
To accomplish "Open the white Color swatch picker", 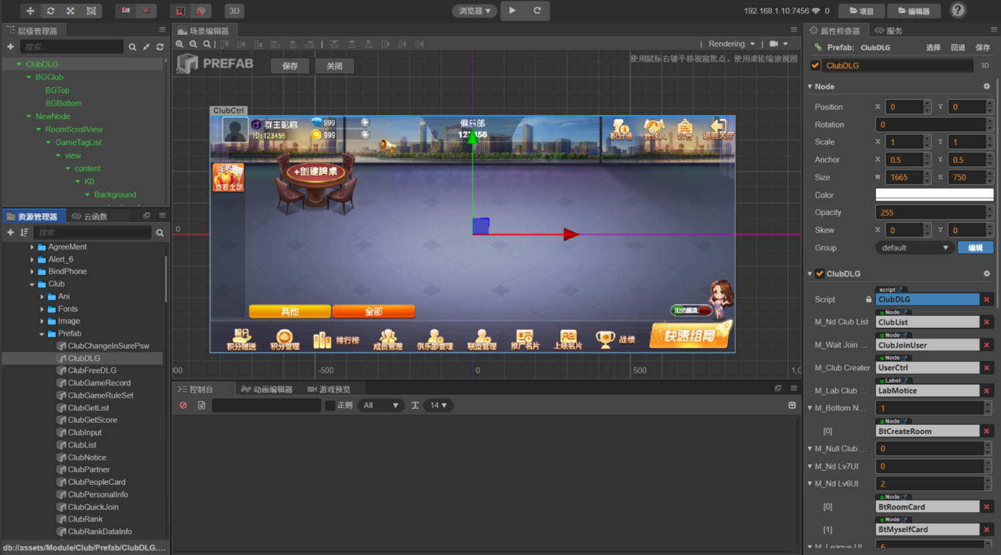I will [934, 195].
